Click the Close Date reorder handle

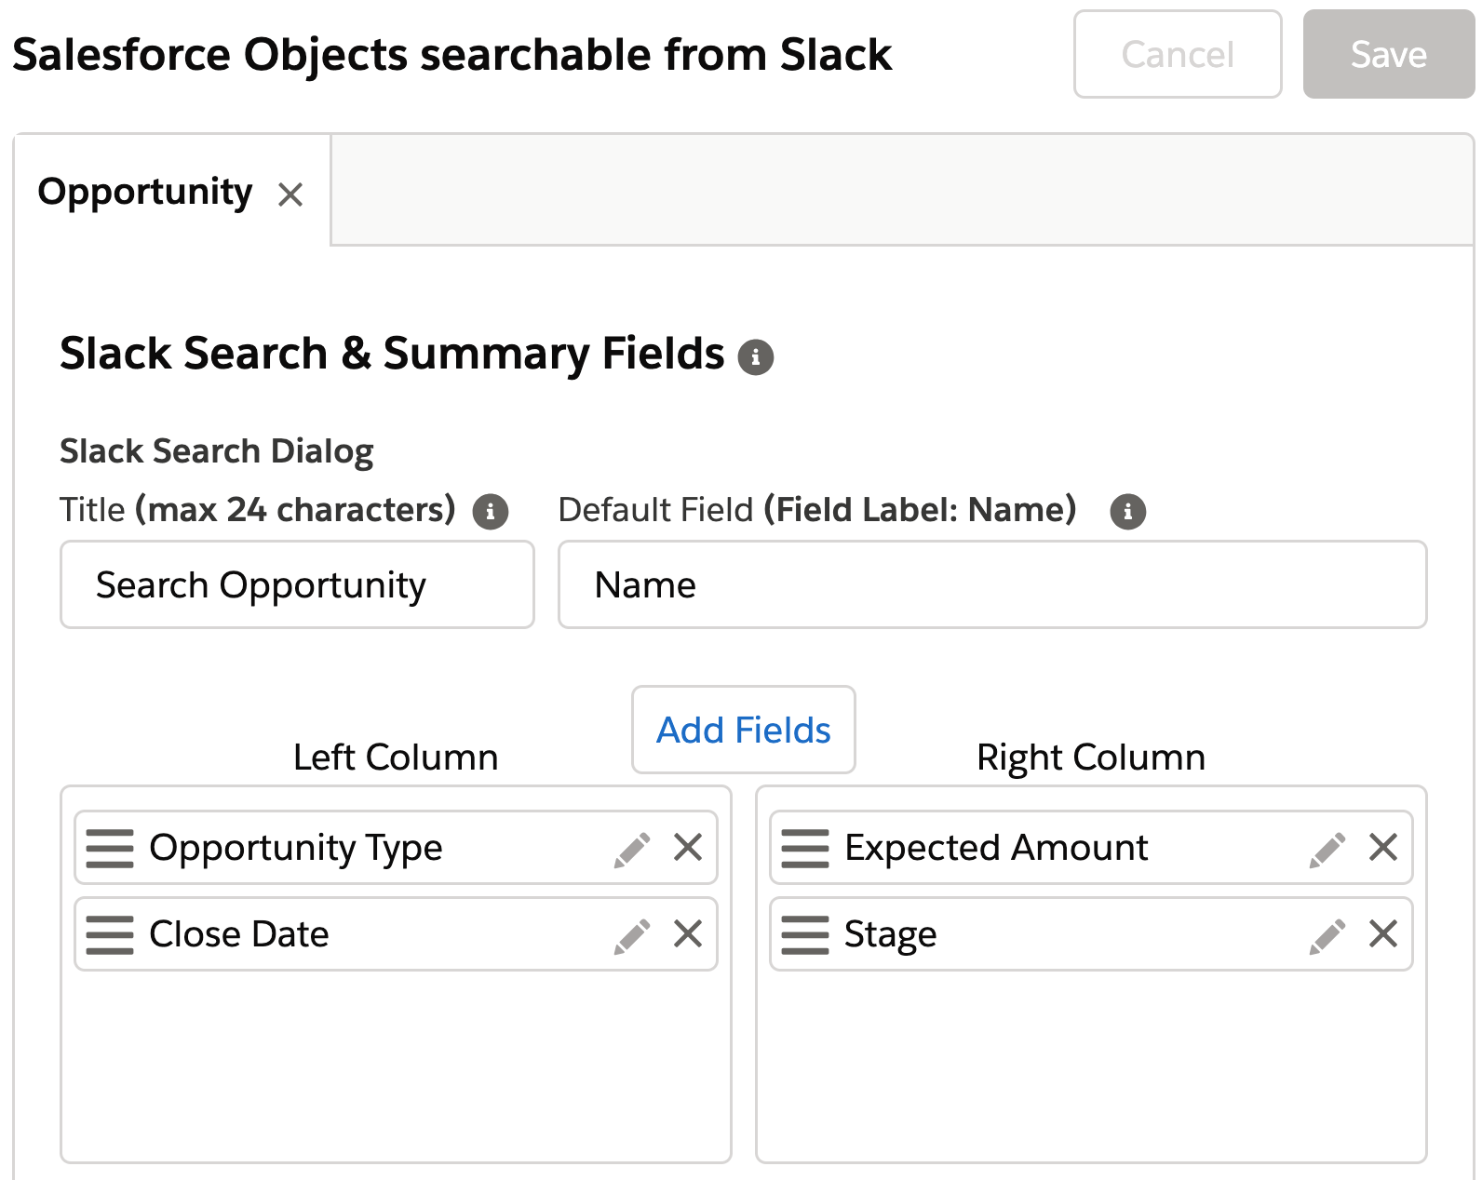[x=110, y=934]
